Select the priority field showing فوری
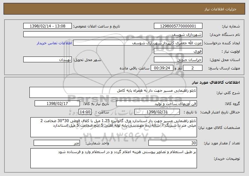Image resolution: width=249 pixels, height=176 pixels. click(178, 51)
